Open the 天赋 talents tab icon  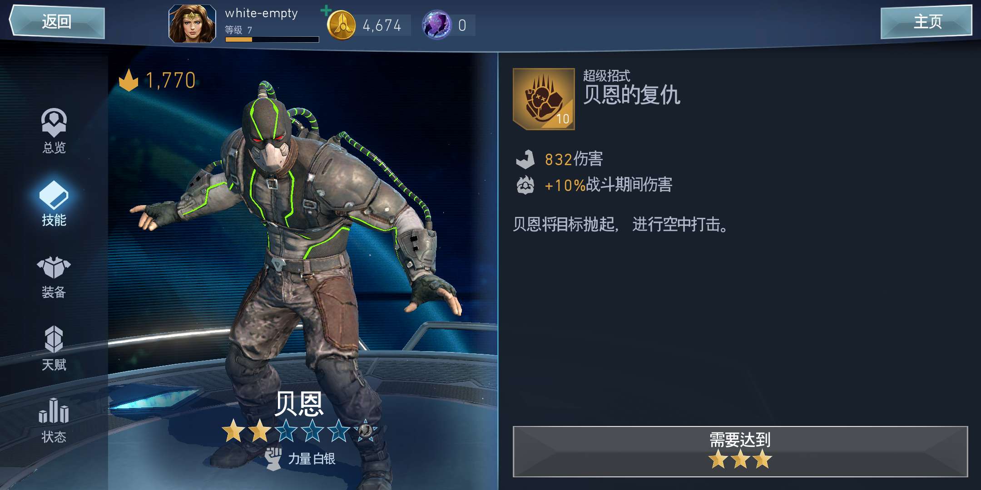coord(54,339)
